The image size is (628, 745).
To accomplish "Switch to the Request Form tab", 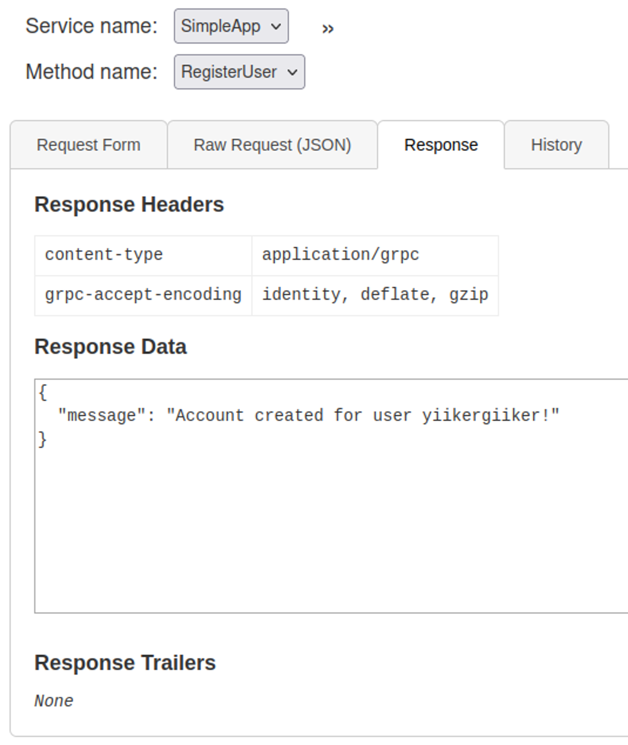I will 88,145.
